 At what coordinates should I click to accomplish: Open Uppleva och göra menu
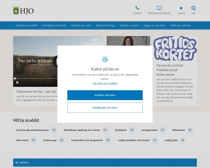129,25
